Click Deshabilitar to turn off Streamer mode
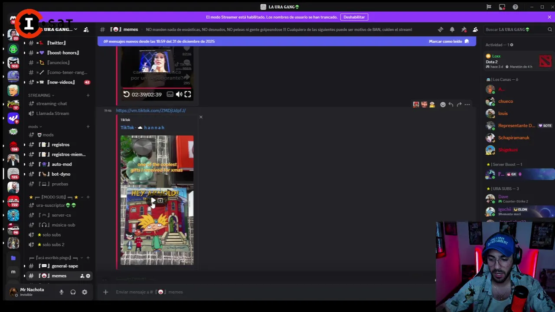 [x=354, y=17]
